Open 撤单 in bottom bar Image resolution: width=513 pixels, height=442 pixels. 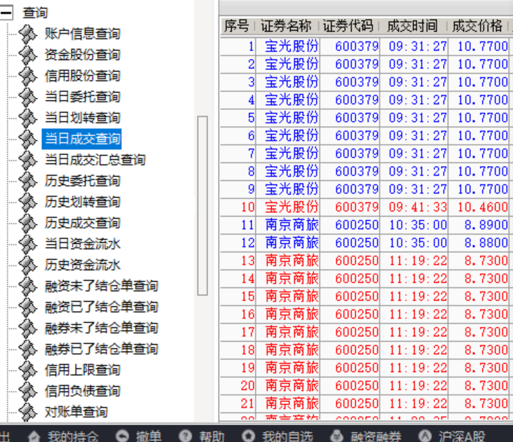149,436
